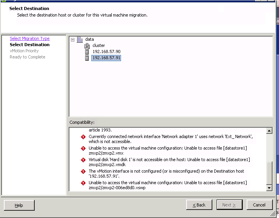Click error icon for zmxp2.vmx access message
Screen dimensions: 279x218
pyautogui.click(x=83, y=148)
